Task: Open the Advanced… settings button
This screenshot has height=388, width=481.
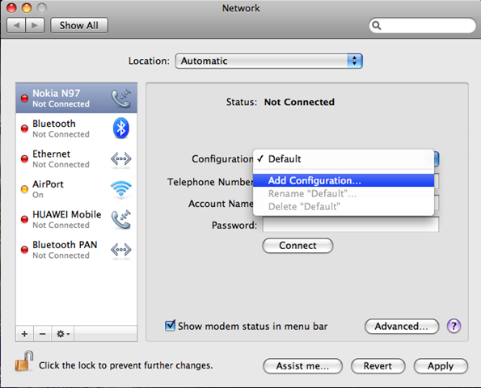Action: click(402, 327)
